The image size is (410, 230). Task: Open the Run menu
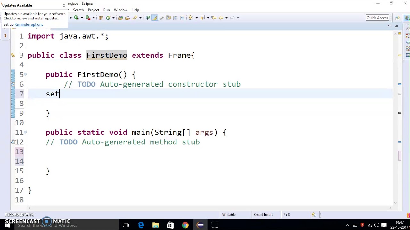point(106,10)
